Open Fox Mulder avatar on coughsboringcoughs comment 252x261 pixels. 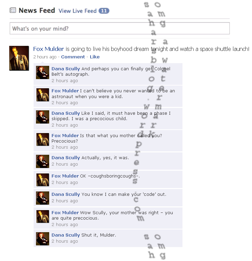tap(43, 180)
